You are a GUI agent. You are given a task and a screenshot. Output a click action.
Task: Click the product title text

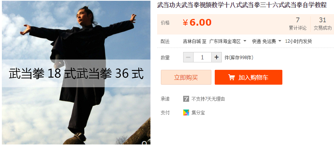click(x=242, y=5)
